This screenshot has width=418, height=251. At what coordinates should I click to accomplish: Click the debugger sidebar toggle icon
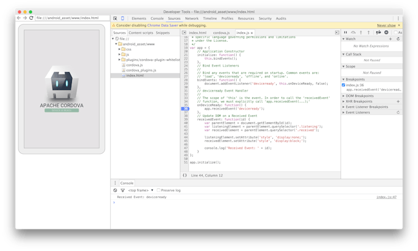coord(337,33)
